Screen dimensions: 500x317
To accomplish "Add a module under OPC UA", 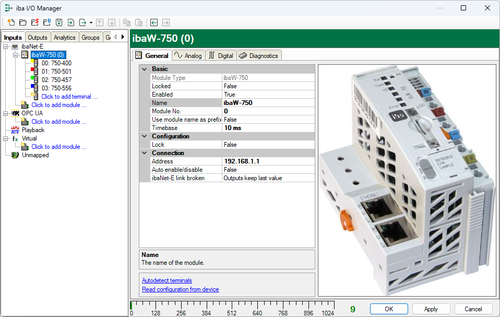I will (58, 122).
